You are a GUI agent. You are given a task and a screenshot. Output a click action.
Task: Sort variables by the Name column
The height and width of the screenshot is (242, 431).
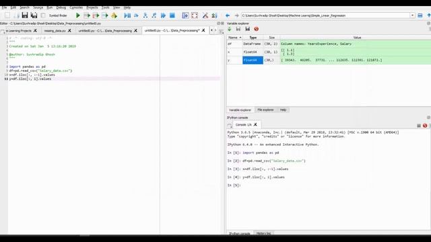click(x=234, y=38)
